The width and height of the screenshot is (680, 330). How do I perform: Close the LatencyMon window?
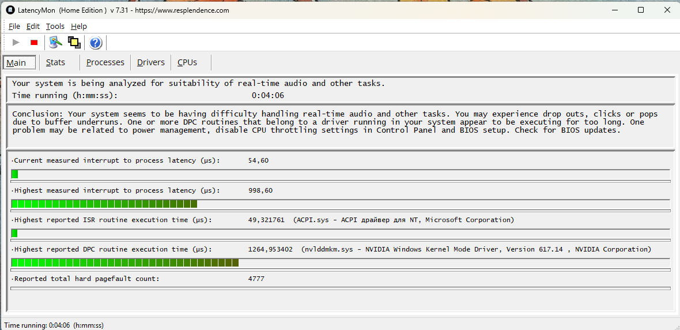point(667,10)
